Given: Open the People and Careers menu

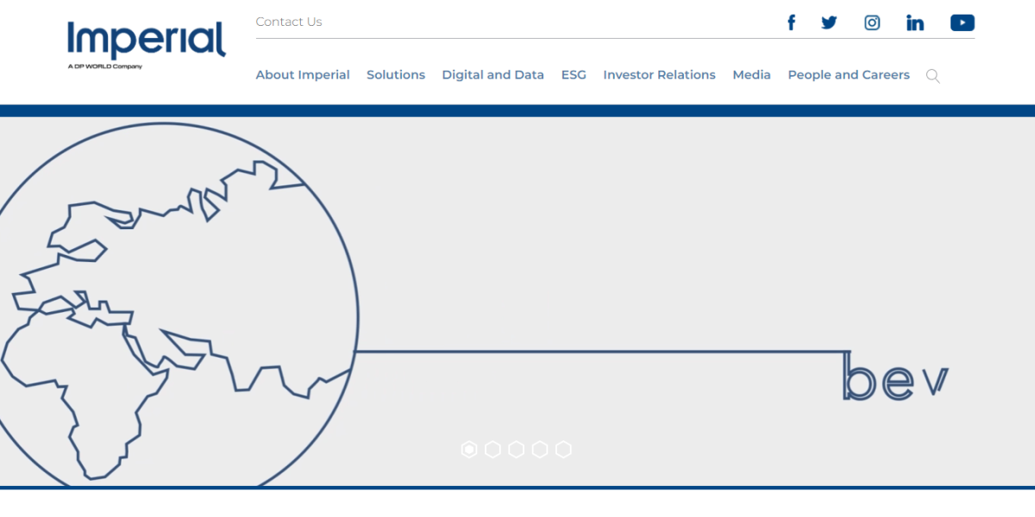Looking at the screenshot, I should click(x=849, y=75).
